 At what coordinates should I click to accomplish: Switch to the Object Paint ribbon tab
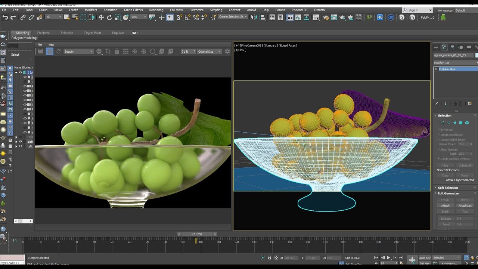click(93, 33)
